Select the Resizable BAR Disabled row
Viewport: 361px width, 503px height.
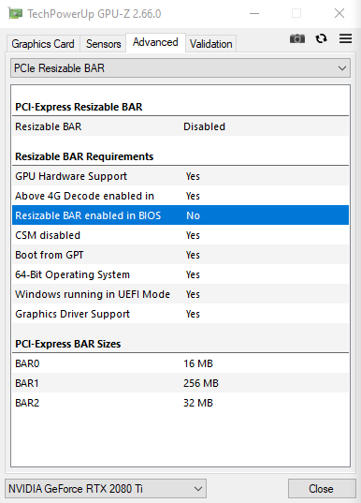tap(180, 126)
